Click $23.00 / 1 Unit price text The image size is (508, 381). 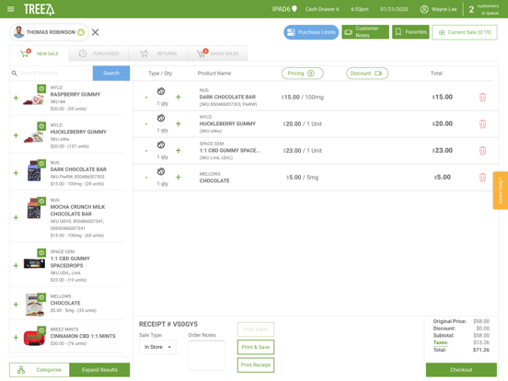point(302,151)
